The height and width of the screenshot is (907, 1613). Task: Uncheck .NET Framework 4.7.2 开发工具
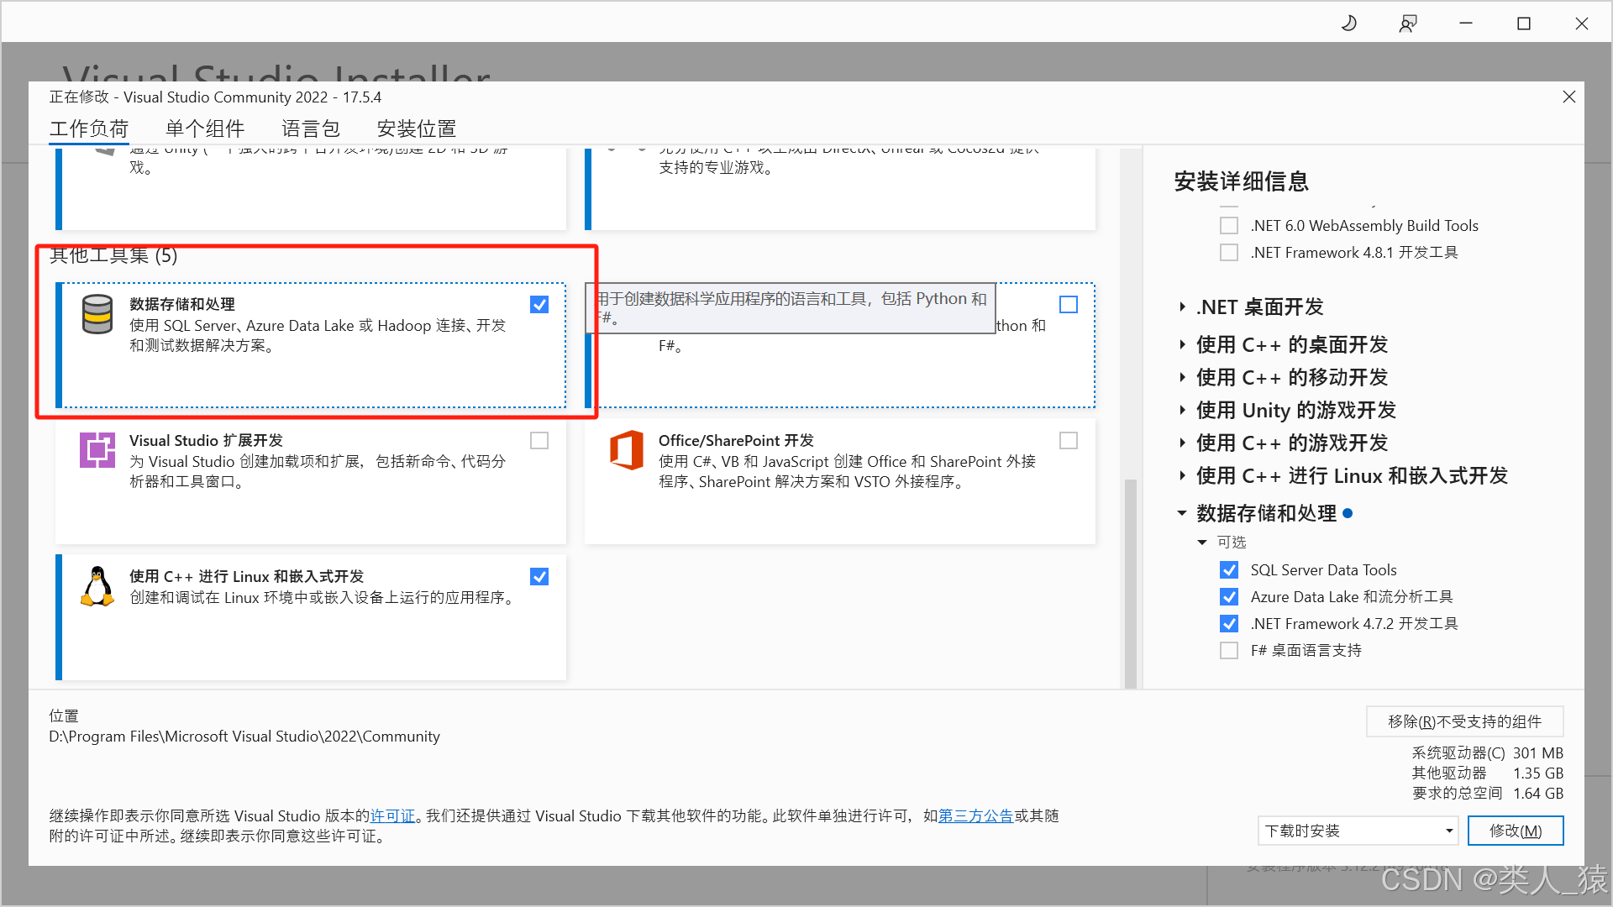1229,624
